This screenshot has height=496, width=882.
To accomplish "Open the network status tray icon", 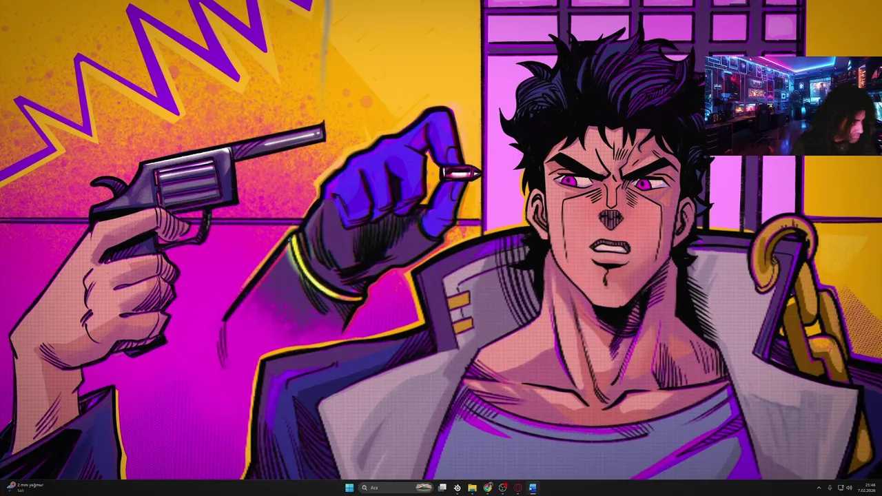I will pos(841,488).
